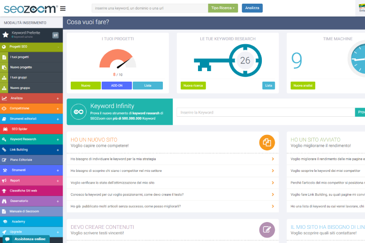Focus the Inserire la Keyword field
This screenshot has width=365, height=243.
click(266, 112)
